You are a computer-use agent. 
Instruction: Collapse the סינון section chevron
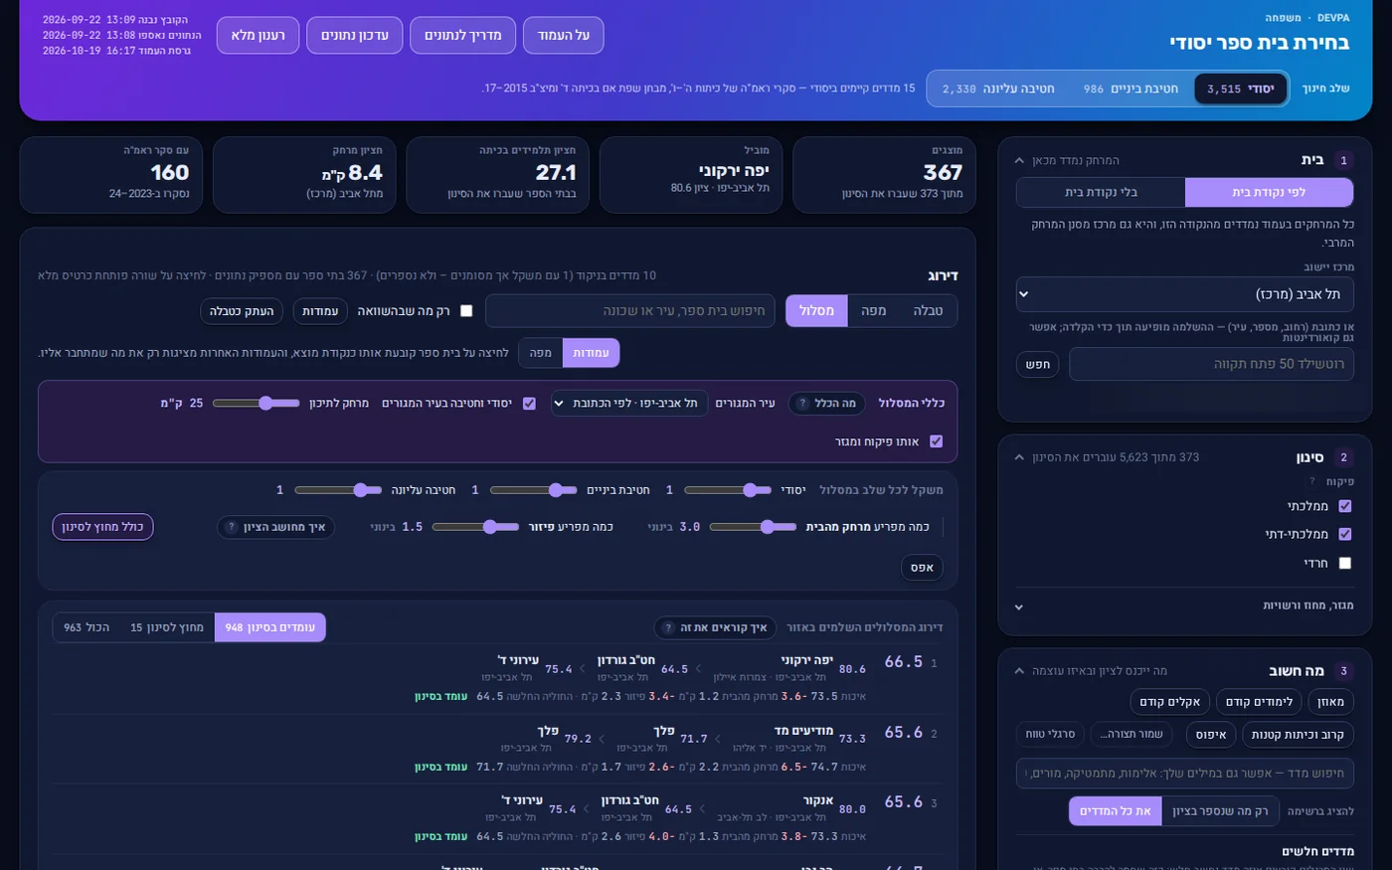tap(1019, 457)
